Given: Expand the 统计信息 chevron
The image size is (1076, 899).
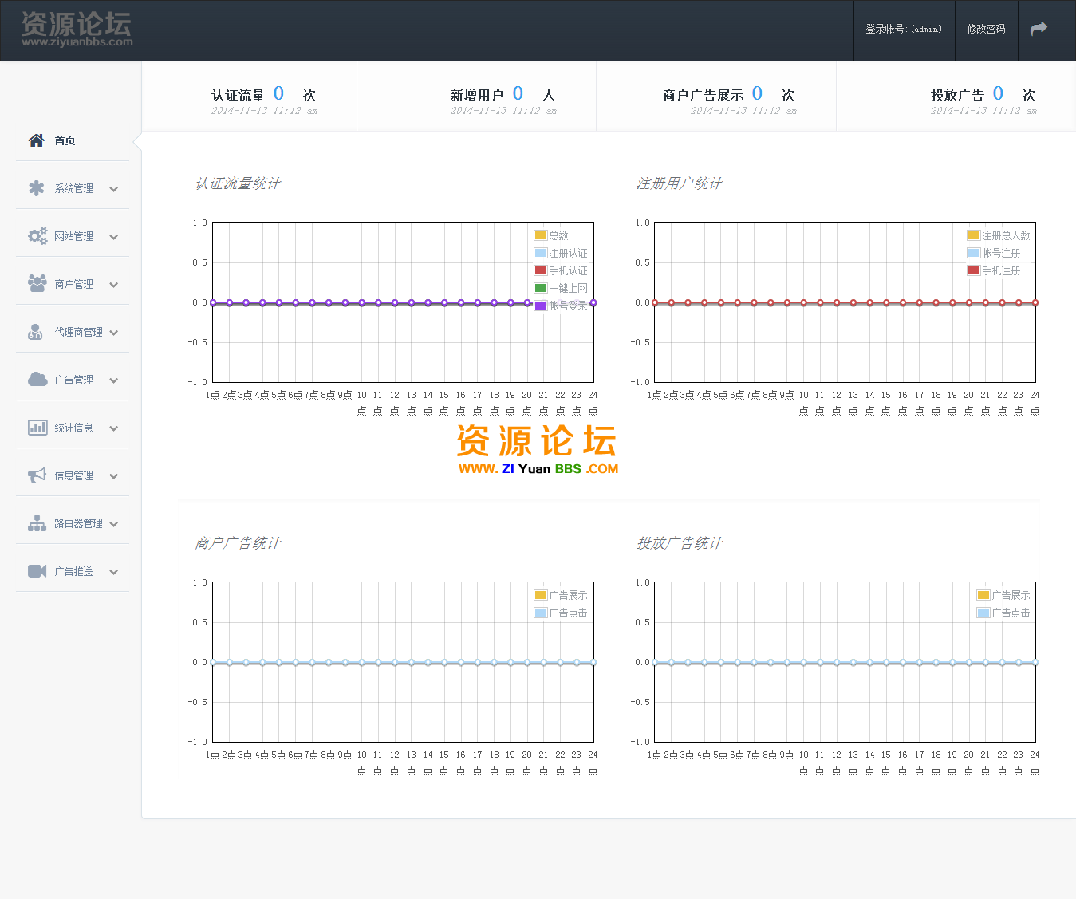Looking at the screenshot, I should click(114, 428).
